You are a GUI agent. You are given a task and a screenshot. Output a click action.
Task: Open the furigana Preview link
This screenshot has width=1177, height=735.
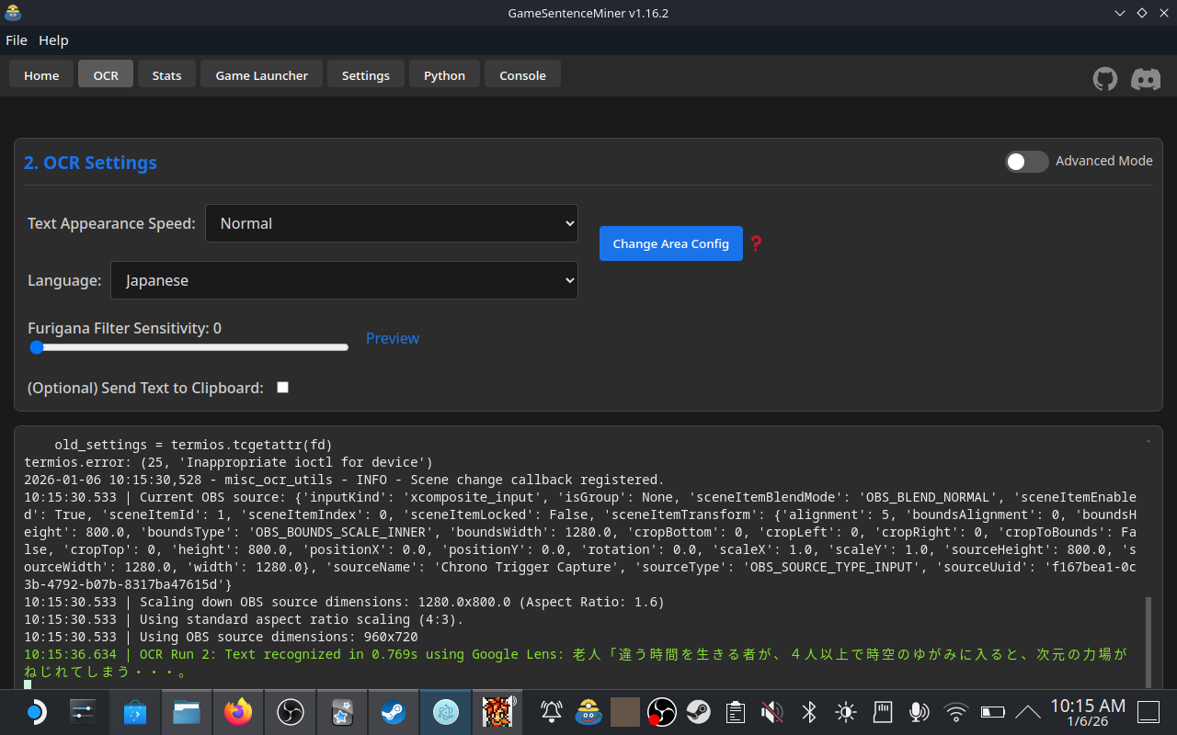pyautogui.click(x=393, y=338)
